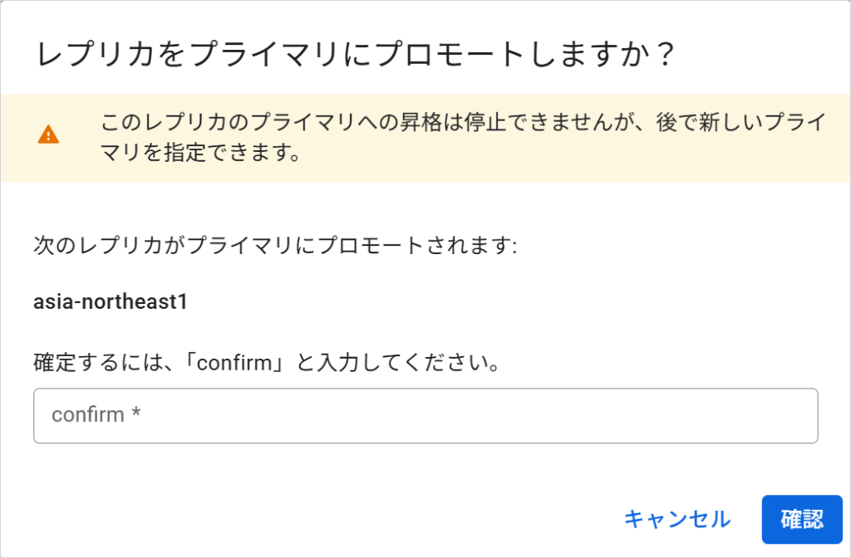This screenshot has width=851, height=558.
Task: Click the キャンセル button
Action: [676, 520]
